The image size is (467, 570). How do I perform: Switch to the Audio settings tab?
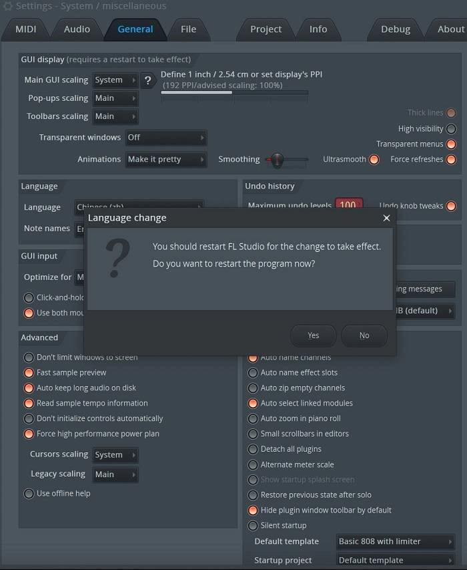pyautogui.click(x=77, y=29)
